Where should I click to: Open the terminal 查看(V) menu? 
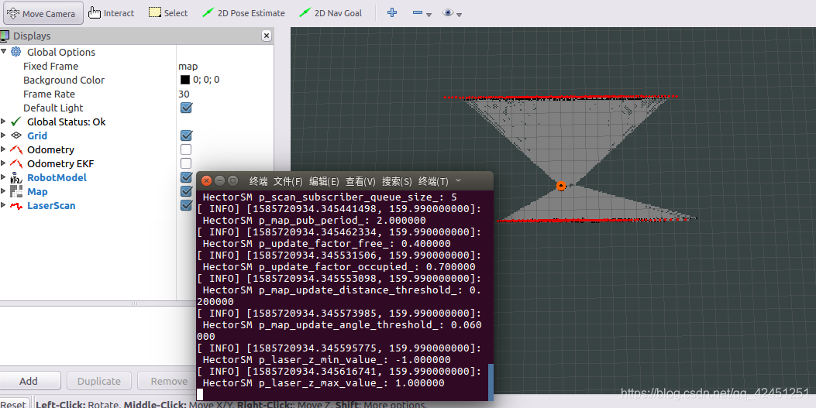360,181
